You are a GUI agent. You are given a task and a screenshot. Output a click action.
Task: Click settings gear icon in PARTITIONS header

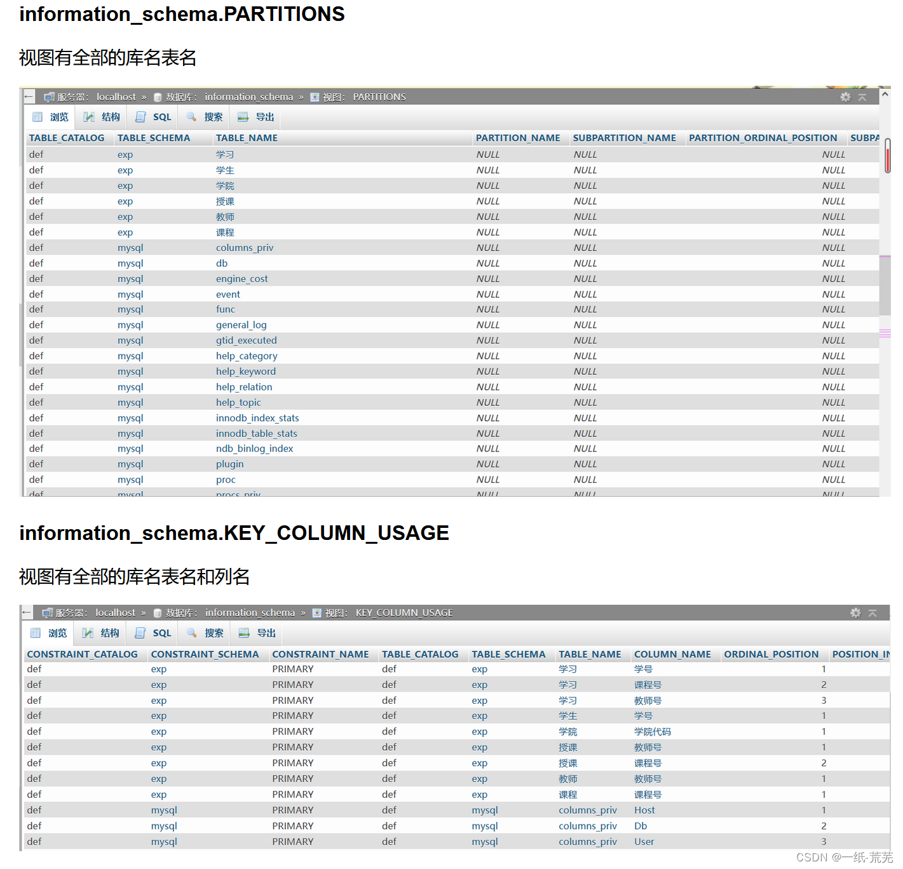point(845,97)
